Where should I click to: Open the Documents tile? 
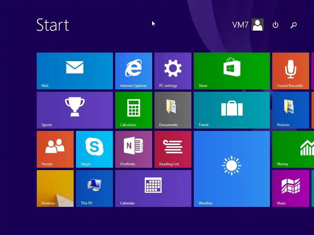173,110
